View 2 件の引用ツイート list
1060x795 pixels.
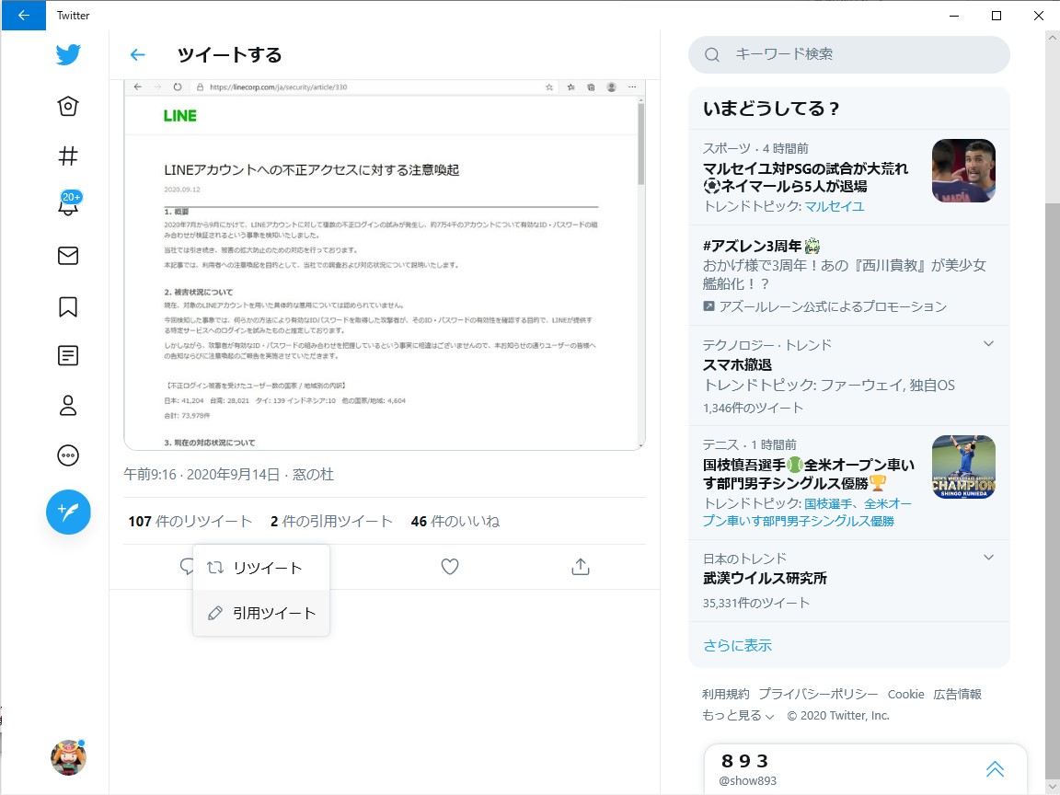coord(331,521)
